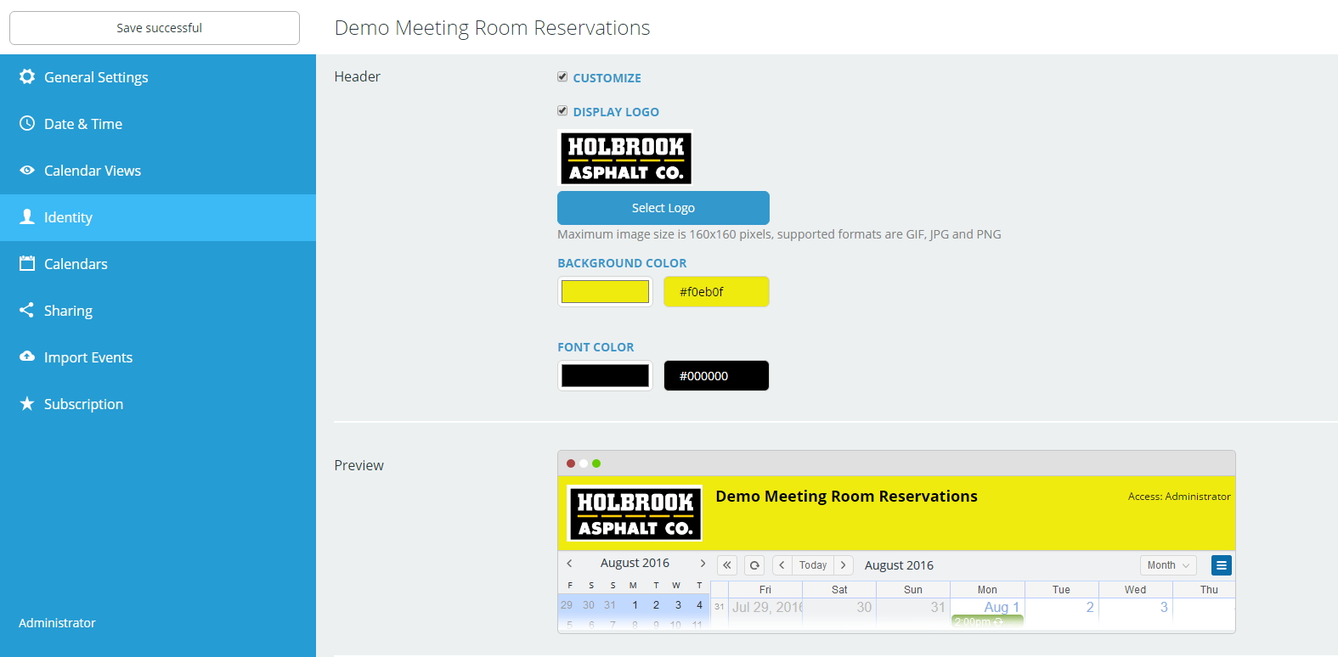1338x657 pixels.
Task: Select the Identity menu item
Action: pyautogui.click(x=158, y=217)
